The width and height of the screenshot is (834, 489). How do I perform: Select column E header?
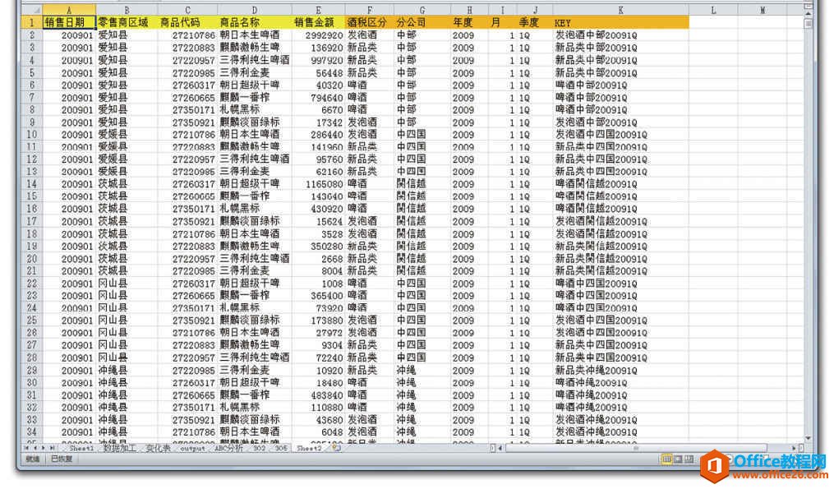click(318, 10)
